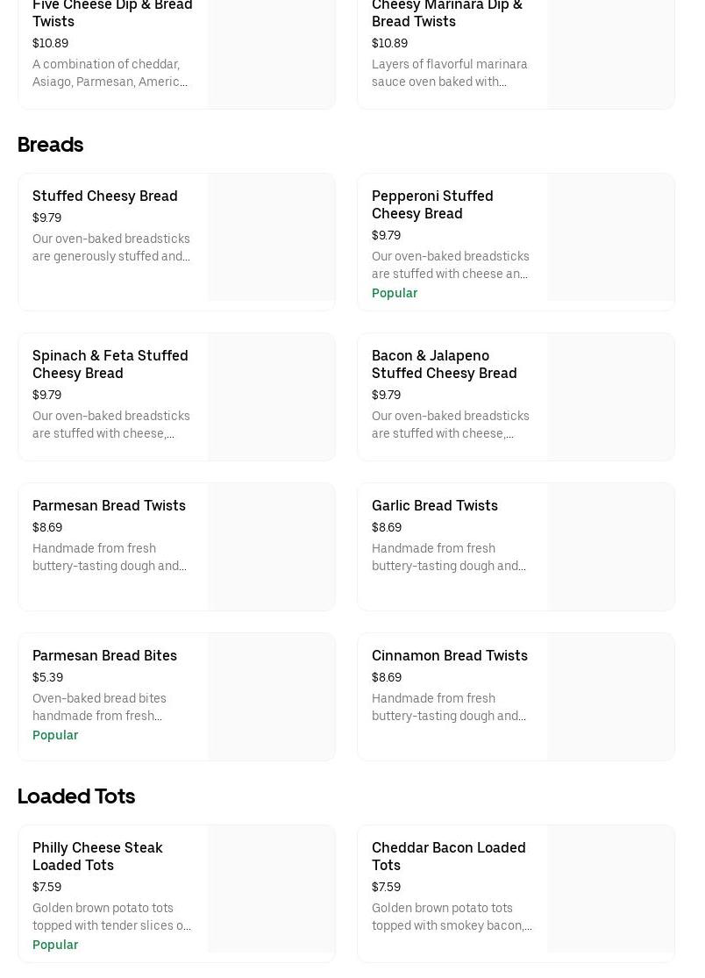Click the Garlic Bread Twists photo thumbnail
Screen dimensions: 705x978
pyautogui.click(x=610, y=546)
